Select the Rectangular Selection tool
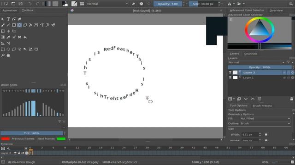Screen dimensions: 295x165 (x=3, y=49)
